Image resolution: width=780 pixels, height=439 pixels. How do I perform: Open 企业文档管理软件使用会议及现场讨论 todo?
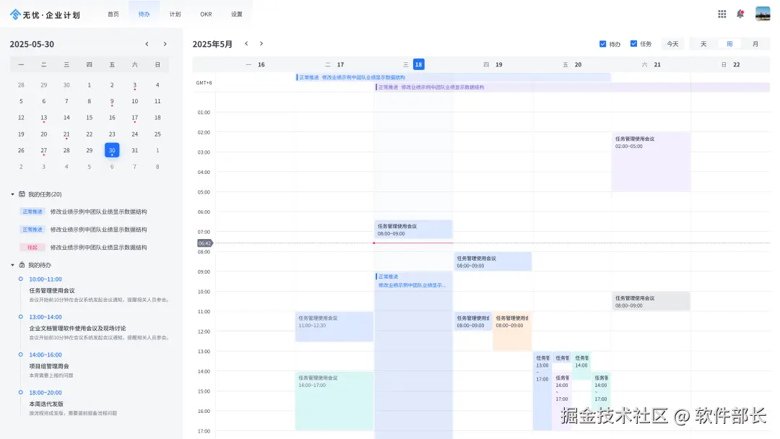(77, 329)
